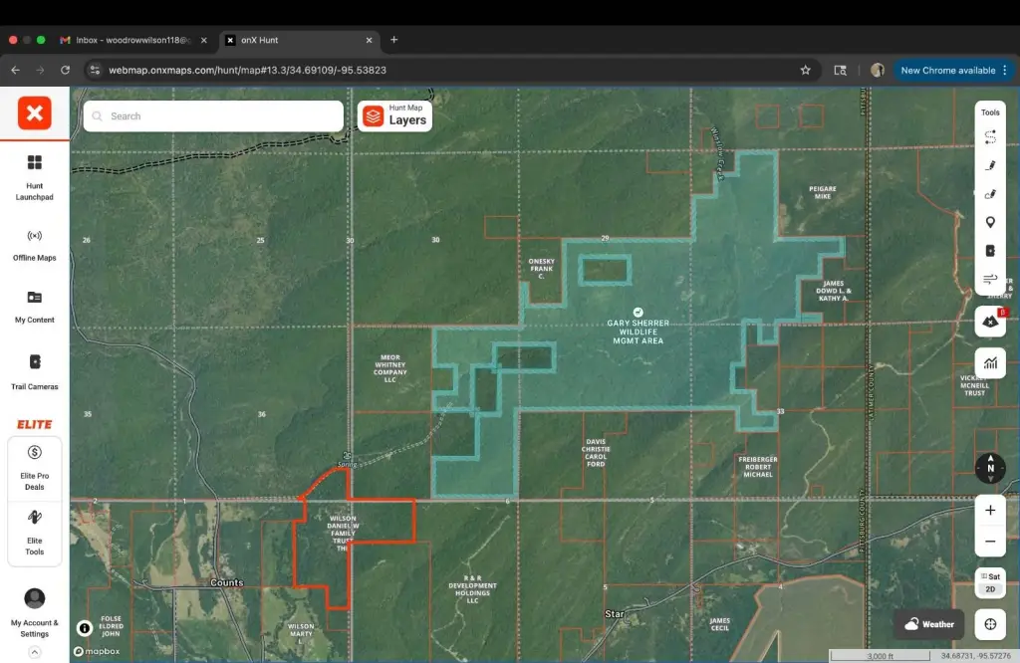This screenshot has width=1020, height=663.
Task: Zoom in with the plus button
Action: 990,510
